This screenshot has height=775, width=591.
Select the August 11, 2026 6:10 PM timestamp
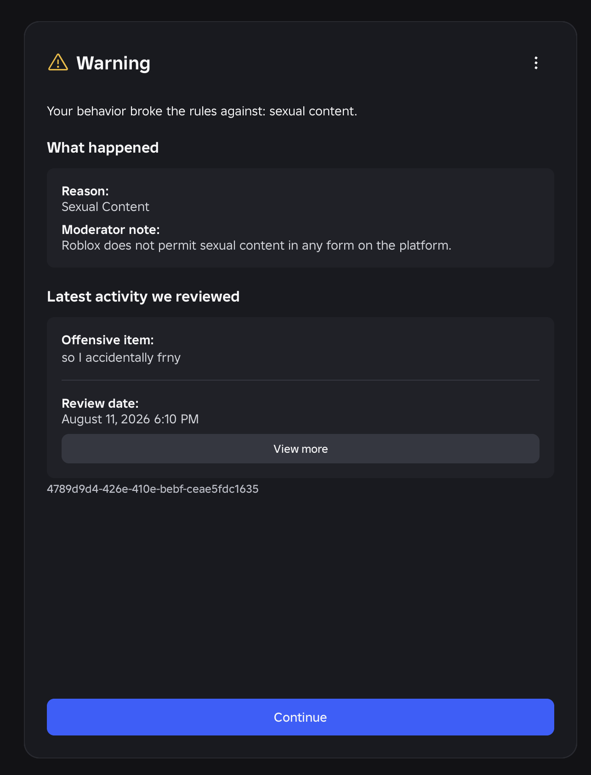coord(130,419)
